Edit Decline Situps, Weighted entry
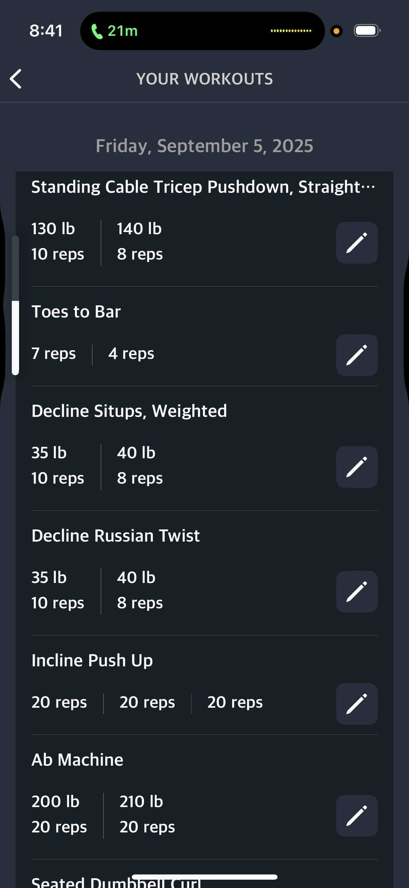Screen dimensions: 409x888 pos(357,467)
